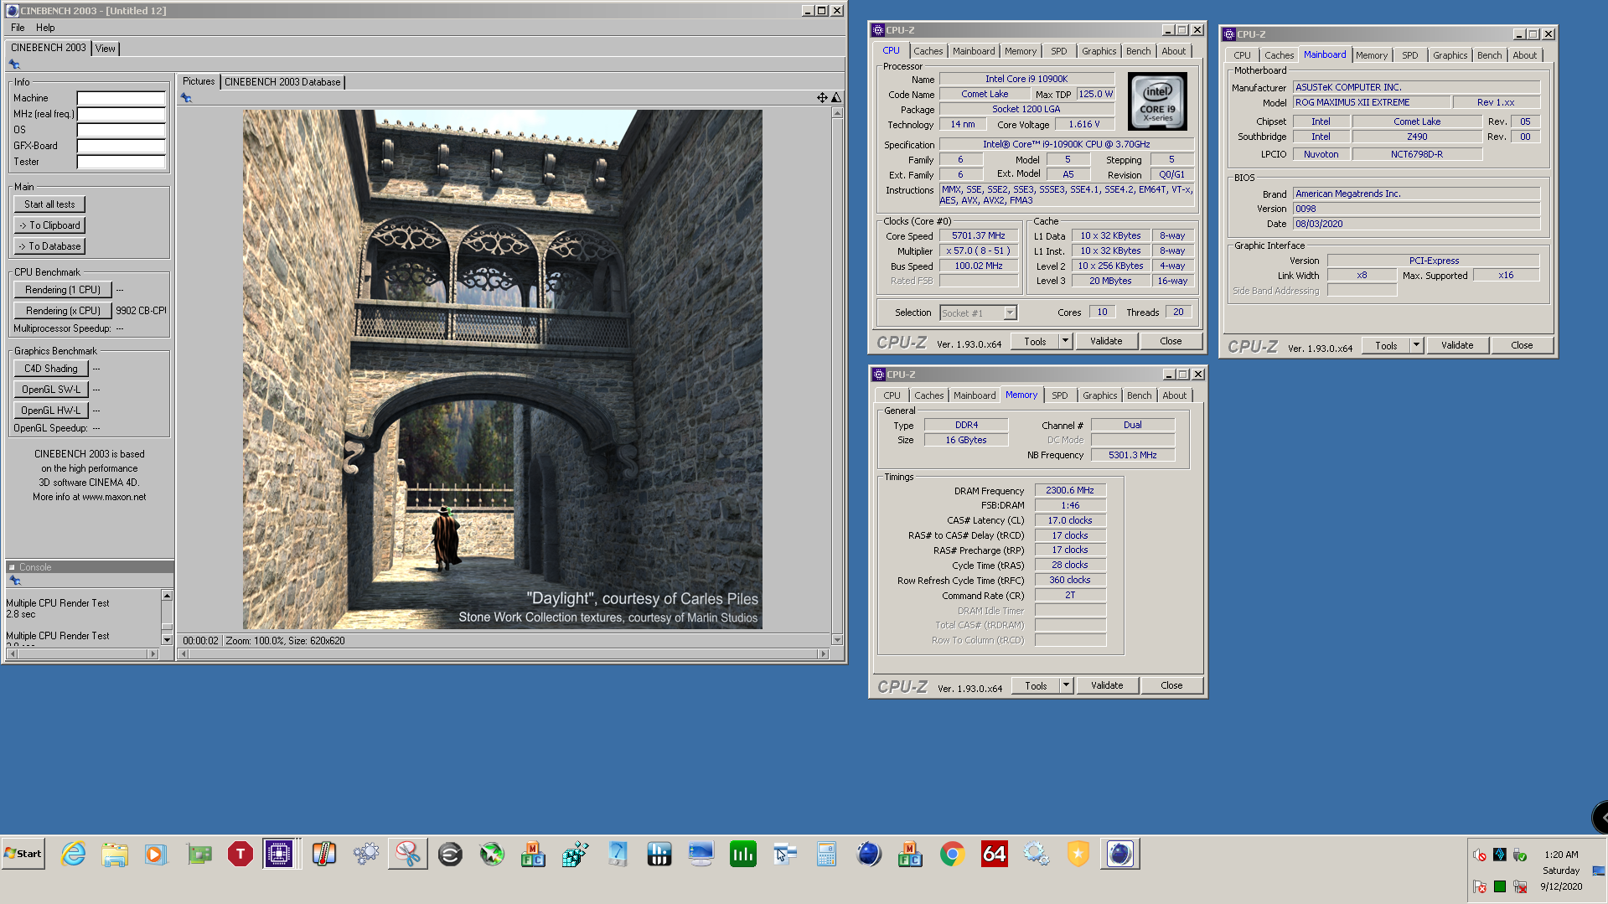The image size is (1608, 904).
Task: Open Google Chrome from taskbar
Action: tap(952, 854)
